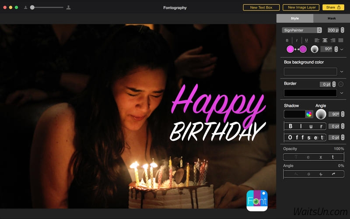Screen dimensions: 350x219
Task: Click the New Image Layer button
Action: pyautogui.click(x=301, y=7)
